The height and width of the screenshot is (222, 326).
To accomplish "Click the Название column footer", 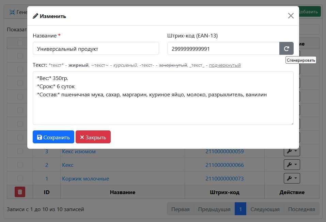I will (122, 192).
